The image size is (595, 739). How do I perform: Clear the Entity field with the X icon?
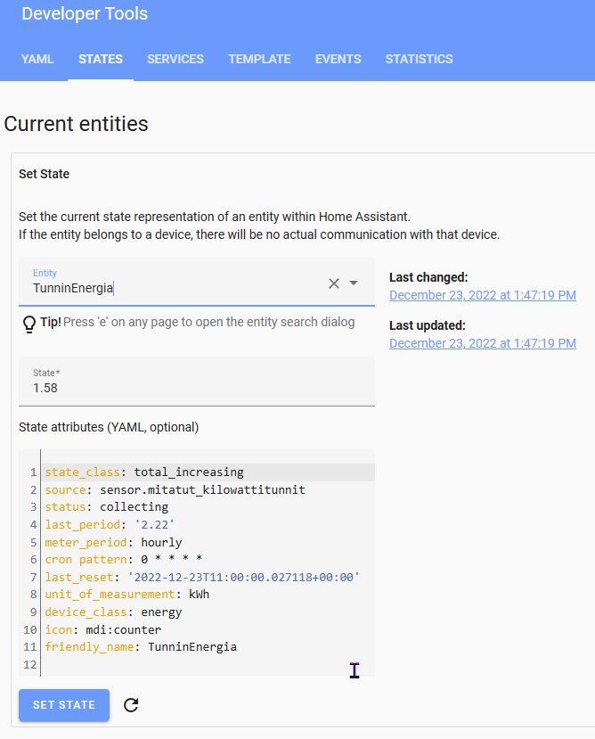tap(334, 283)
